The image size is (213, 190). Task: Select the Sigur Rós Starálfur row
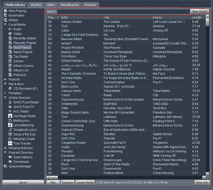126,134
